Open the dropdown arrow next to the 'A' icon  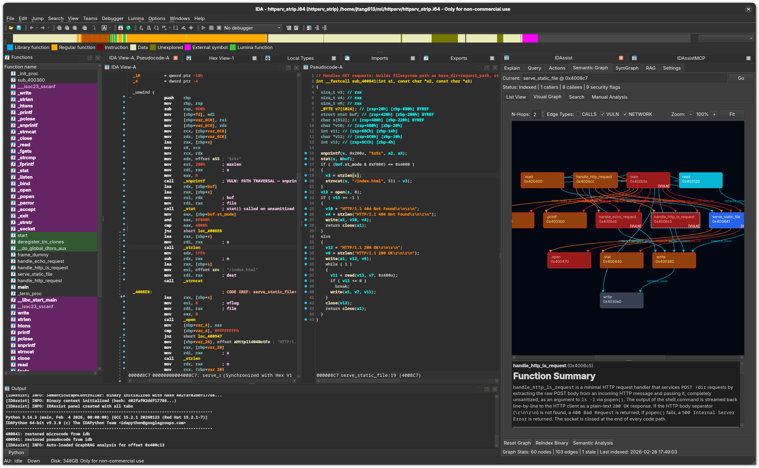[110, 28]
